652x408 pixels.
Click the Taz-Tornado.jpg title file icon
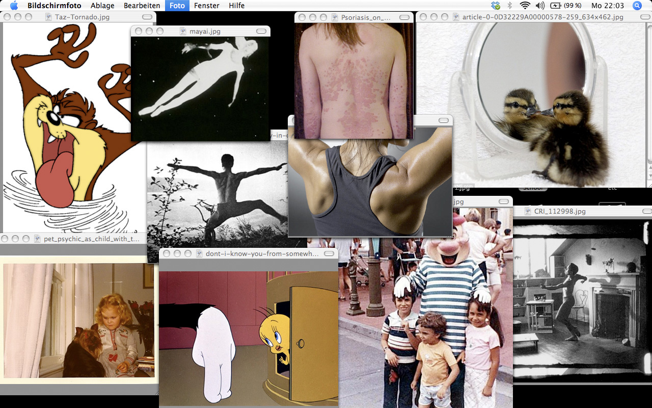tap(49, 17)
